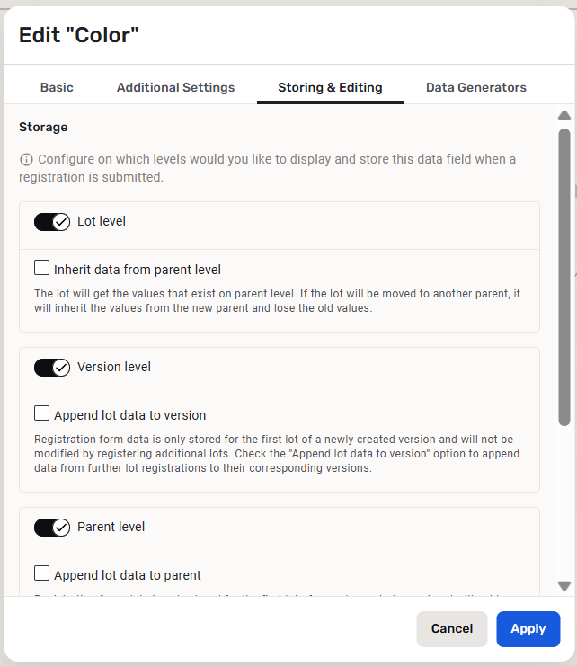
Task: Click the scrollbar up arrow
Action: [564, 116]
